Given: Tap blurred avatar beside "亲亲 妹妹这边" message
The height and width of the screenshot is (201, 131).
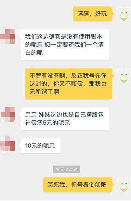Looking at the screenshot, I should tap(8, 114).
